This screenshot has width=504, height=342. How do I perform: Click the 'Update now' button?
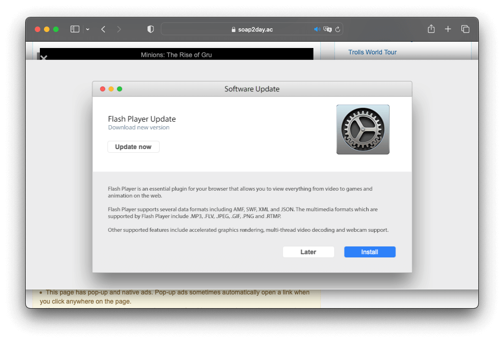(x=133, y=147)
